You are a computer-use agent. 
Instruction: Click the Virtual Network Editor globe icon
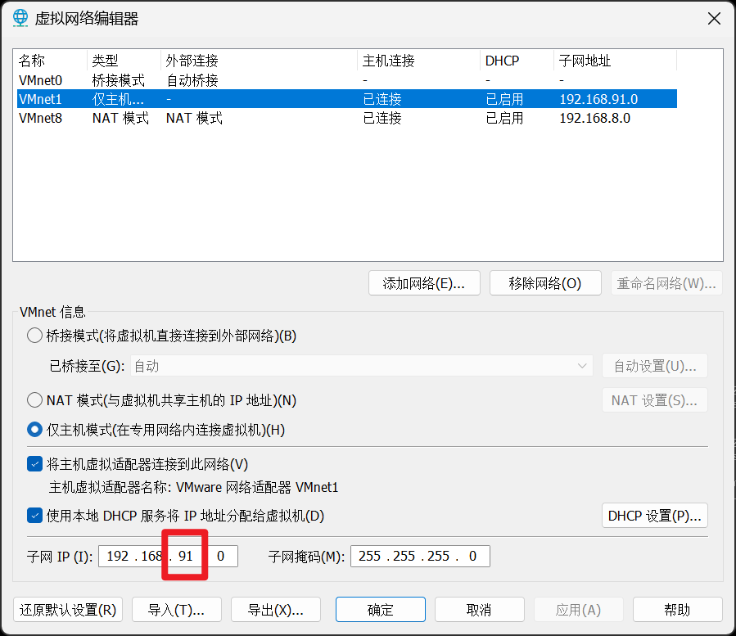coord(20,18)
